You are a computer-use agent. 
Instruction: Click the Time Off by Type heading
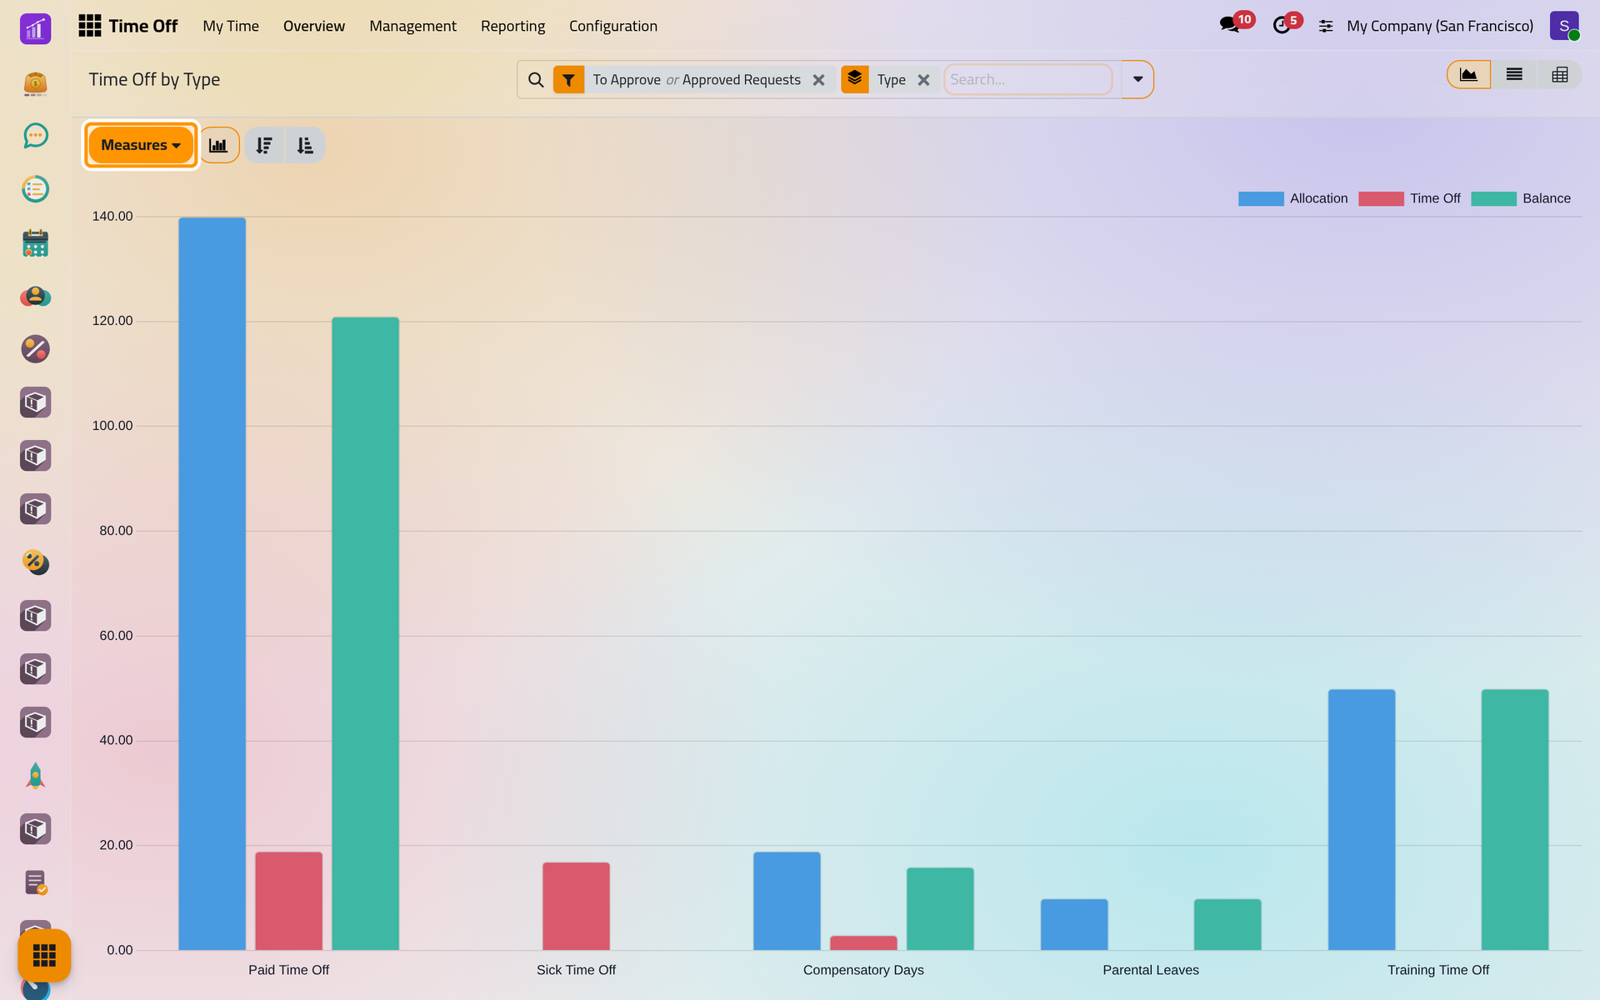click(154, 79)
